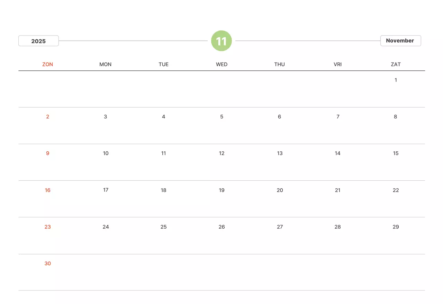Click the November month label box
The height and width of the screenshot is (304, 443).
(x=400, y=41)
